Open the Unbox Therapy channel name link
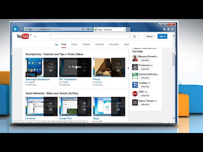The image size is (203, 152). click(x=146, y=101)
